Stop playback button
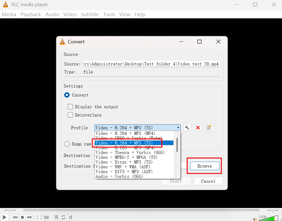282x221 pixels. (x=22, y=218)
